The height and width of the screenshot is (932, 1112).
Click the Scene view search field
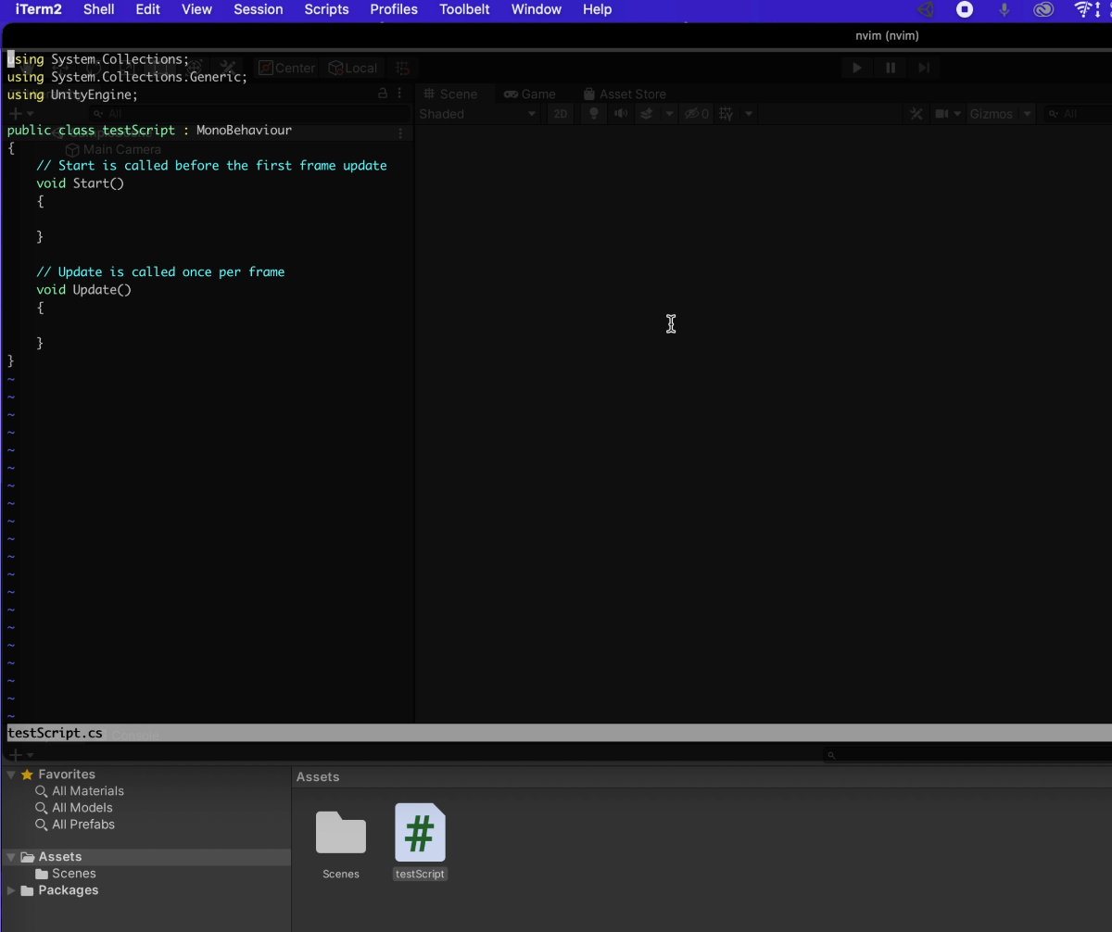[1079, 114]
